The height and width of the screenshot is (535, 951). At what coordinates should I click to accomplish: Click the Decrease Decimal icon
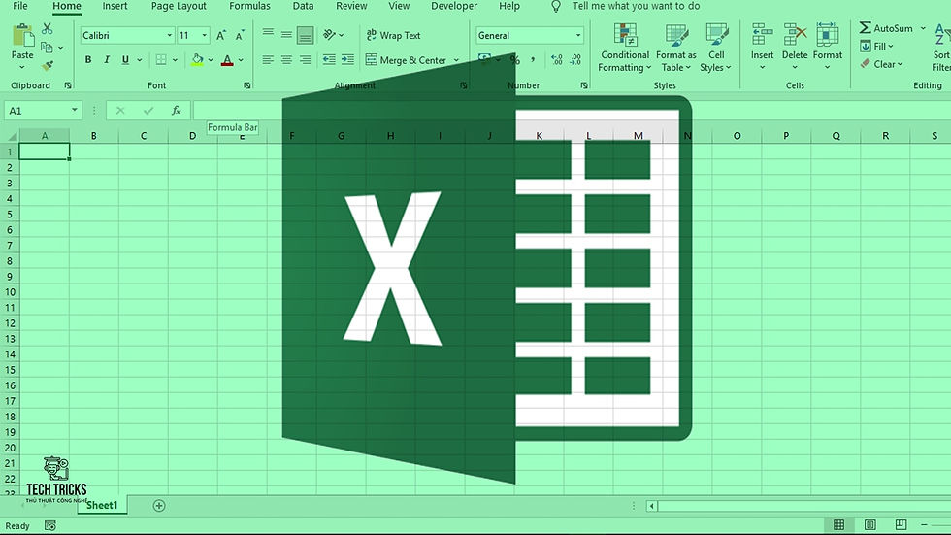click(575, 59)
